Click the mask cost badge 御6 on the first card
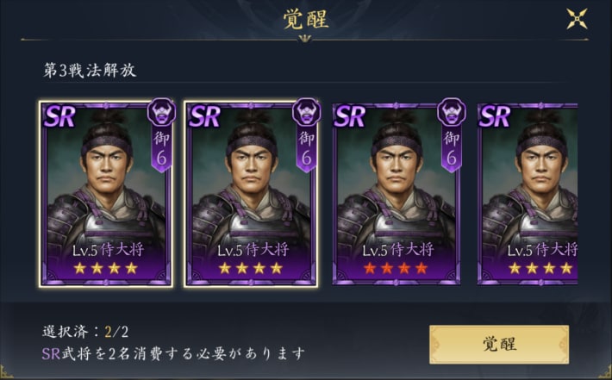The image size is (612, 380). click(x=161, y=135)
